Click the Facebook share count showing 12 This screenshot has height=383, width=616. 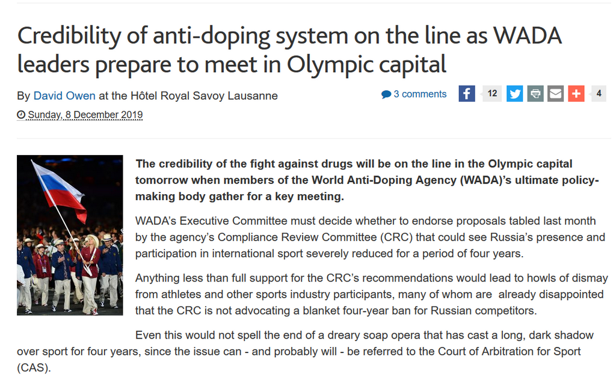tap(492, 93)
